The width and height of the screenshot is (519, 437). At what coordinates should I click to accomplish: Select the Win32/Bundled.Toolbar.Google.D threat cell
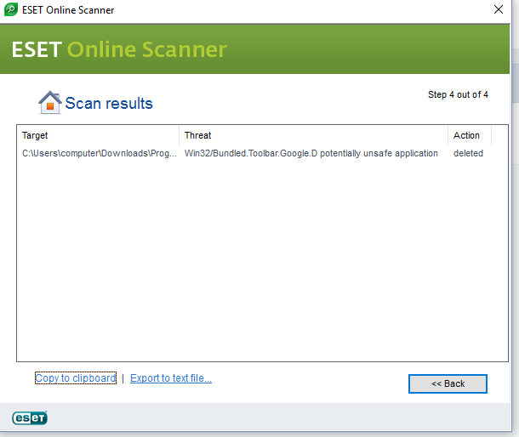click(311, 153)
